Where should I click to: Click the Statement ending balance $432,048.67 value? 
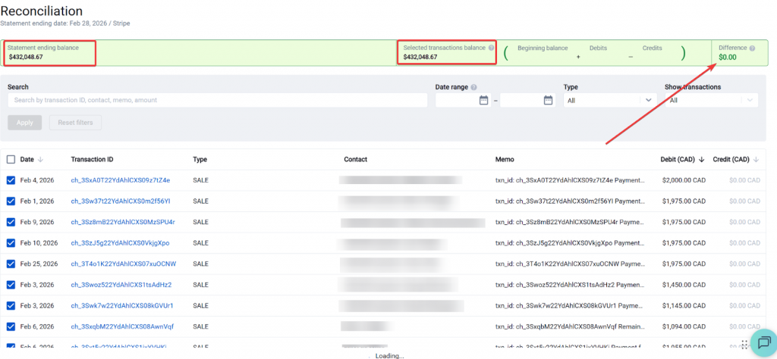pos(26,57)
